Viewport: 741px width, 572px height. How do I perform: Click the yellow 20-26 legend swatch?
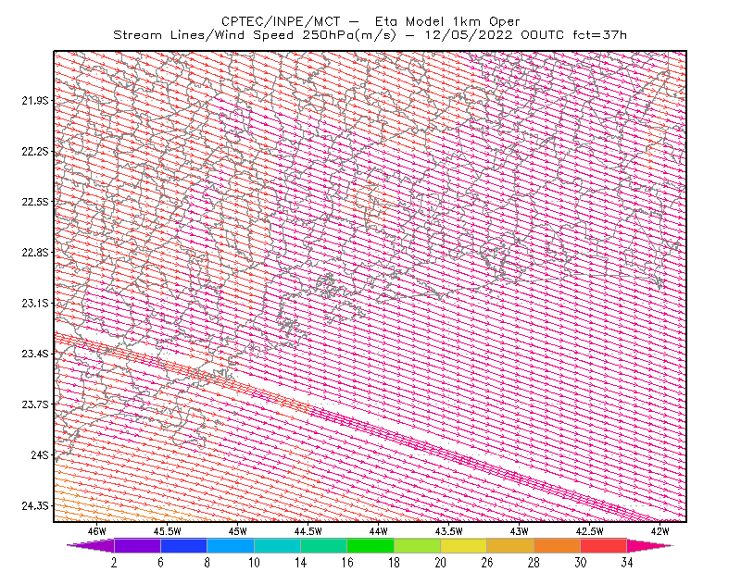coord(464,545)
